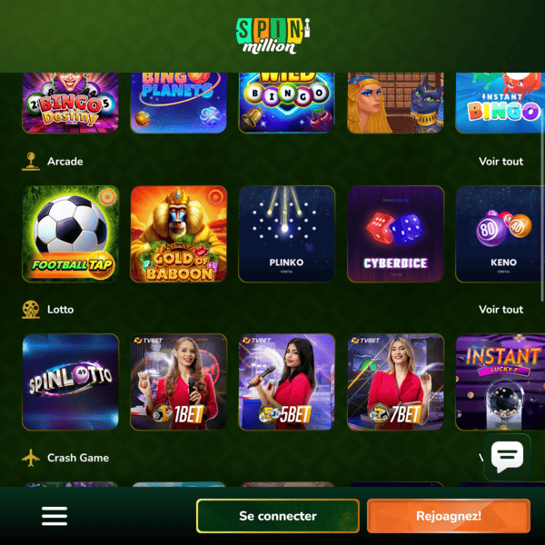This screenshot has width=545, height=545.
Task: Open the TVBET 5BET game
Action: (x=287, y=382)
